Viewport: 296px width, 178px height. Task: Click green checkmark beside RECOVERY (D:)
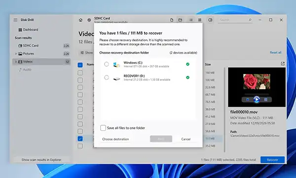(x=187, y=77)
